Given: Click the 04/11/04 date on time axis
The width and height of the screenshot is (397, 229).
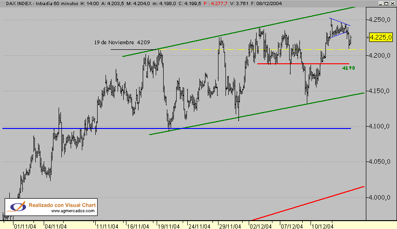Looking at the screenshot, I should [x=55, y=226].
